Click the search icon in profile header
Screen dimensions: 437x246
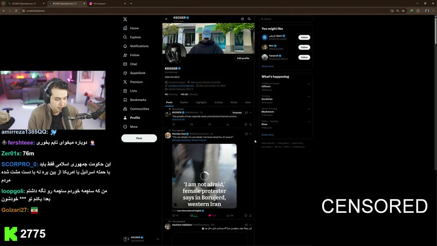click(249, 19)
